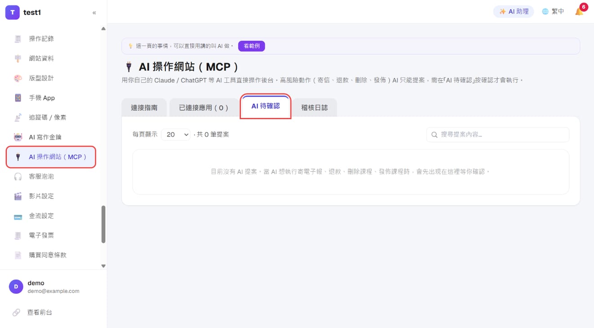Open the AI 助理 button
This screenshot has width=594, height=328.
point(514,12)
